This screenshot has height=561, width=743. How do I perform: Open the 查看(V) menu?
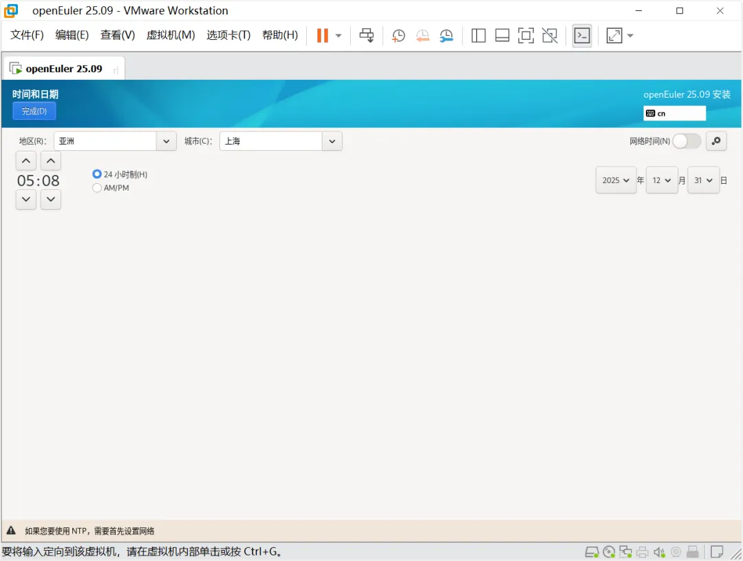(118, 35)
